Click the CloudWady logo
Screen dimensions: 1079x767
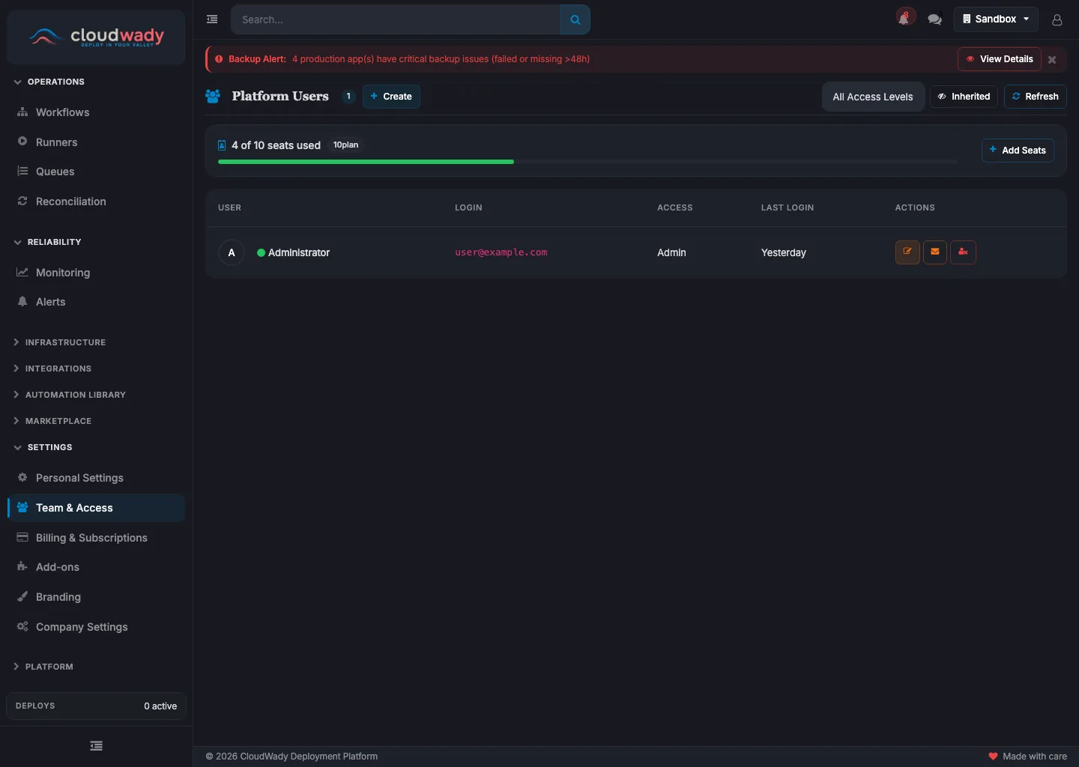pyautogui.click(x=96, y=37)
